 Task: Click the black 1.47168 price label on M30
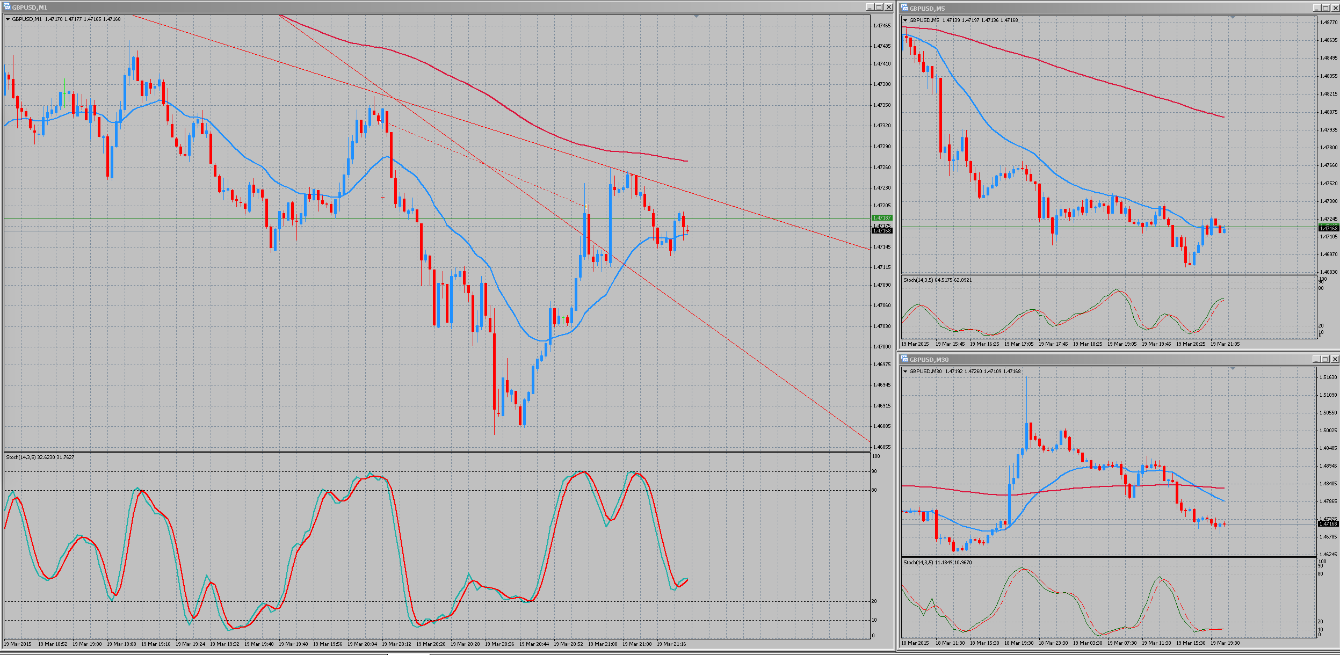pos(1328,524)
